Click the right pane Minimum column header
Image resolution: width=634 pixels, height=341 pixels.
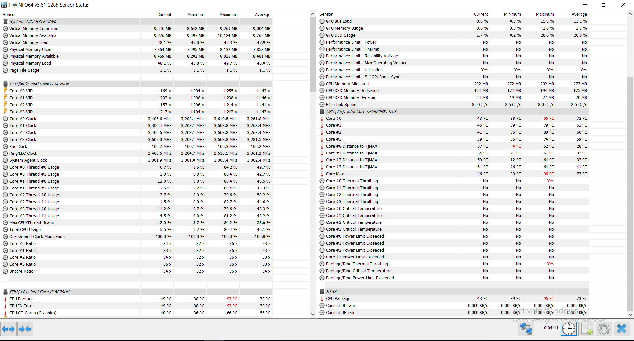click(507, 14)
